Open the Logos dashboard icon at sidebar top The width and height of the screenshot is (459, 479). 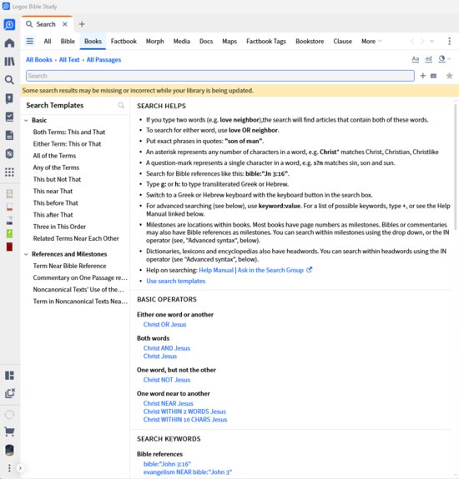coord(9,24)
